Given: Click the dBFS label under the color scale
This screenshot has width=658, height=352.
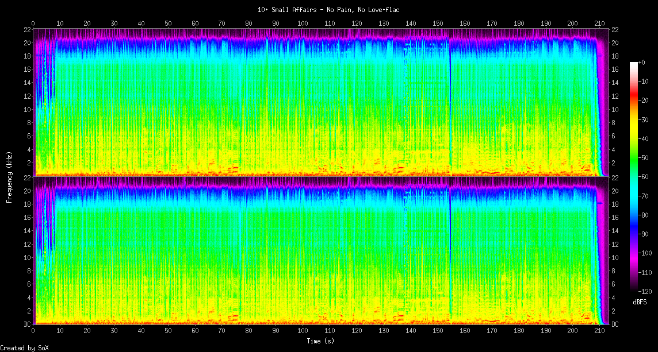Looking at the screenshot, I should coord(640,301).
